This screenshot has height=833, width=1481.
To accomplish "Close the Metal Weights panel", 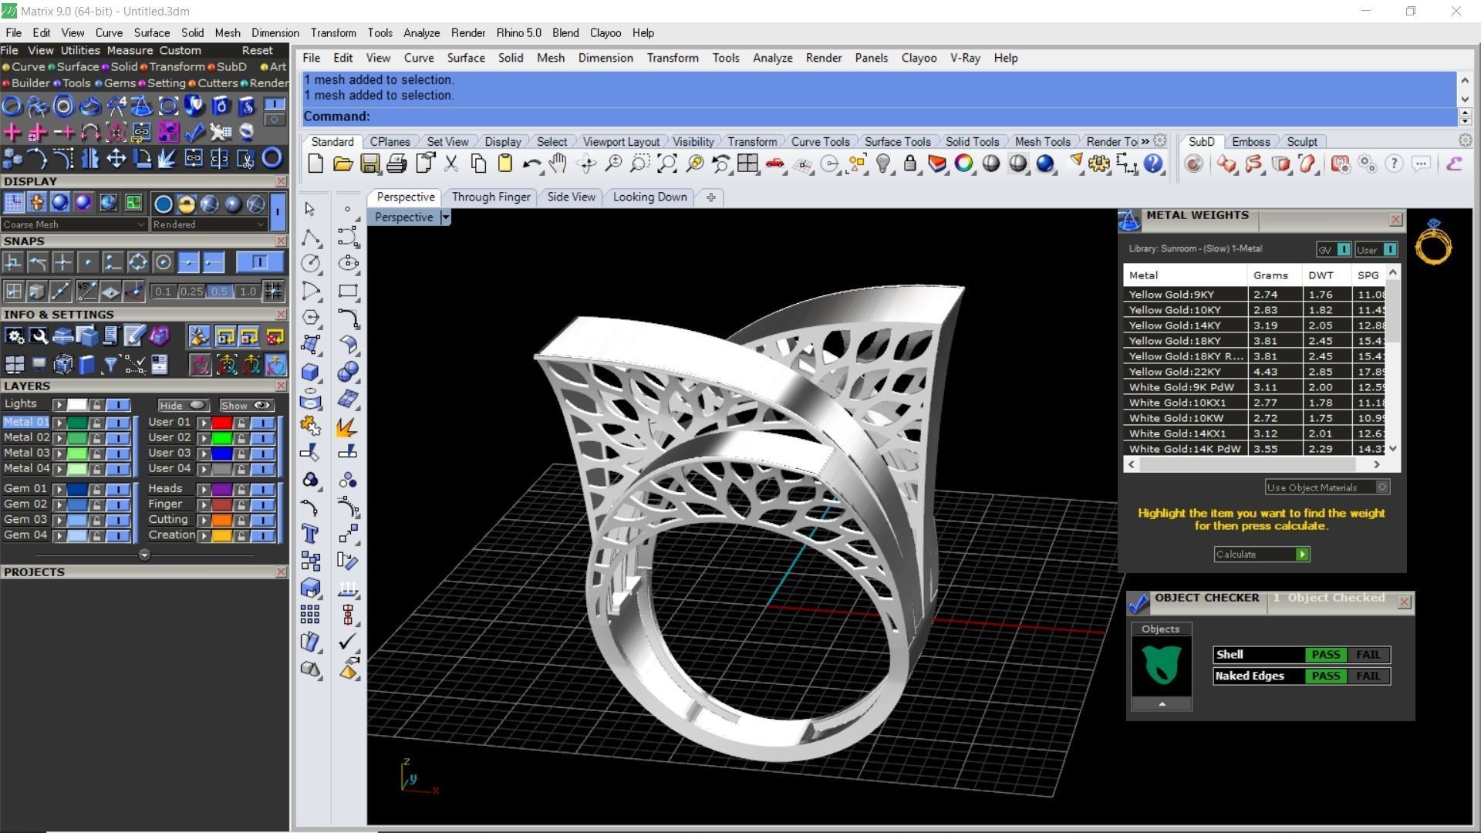I will click(1395, 220).
